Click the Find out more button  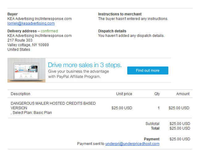(x=148, y=70)
